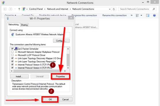This screenshot has height=106, width=160.
Task: Go up one folder level
Action: click(x=19, y=9)
